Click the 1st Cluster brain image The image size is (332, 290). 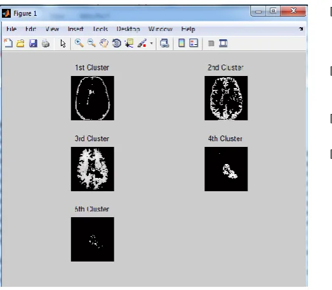click(93, 98)
